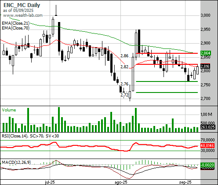Click the 2,864 green price tag
Viewport: 218px width, 185px height.
(205, 53)
